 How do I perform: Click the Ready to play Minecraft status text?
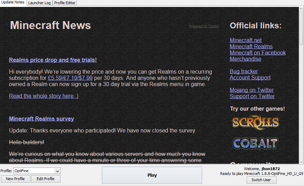[x=262, y=174]
